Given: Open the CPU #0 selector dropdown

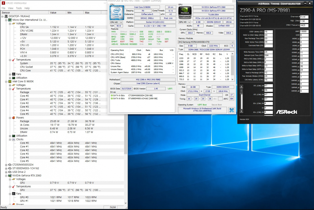Looking at the screenshot, I should tap(116, 22).
